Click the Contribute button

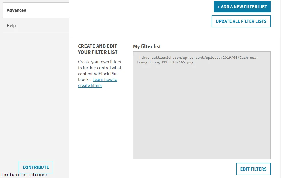pos(36,167)
